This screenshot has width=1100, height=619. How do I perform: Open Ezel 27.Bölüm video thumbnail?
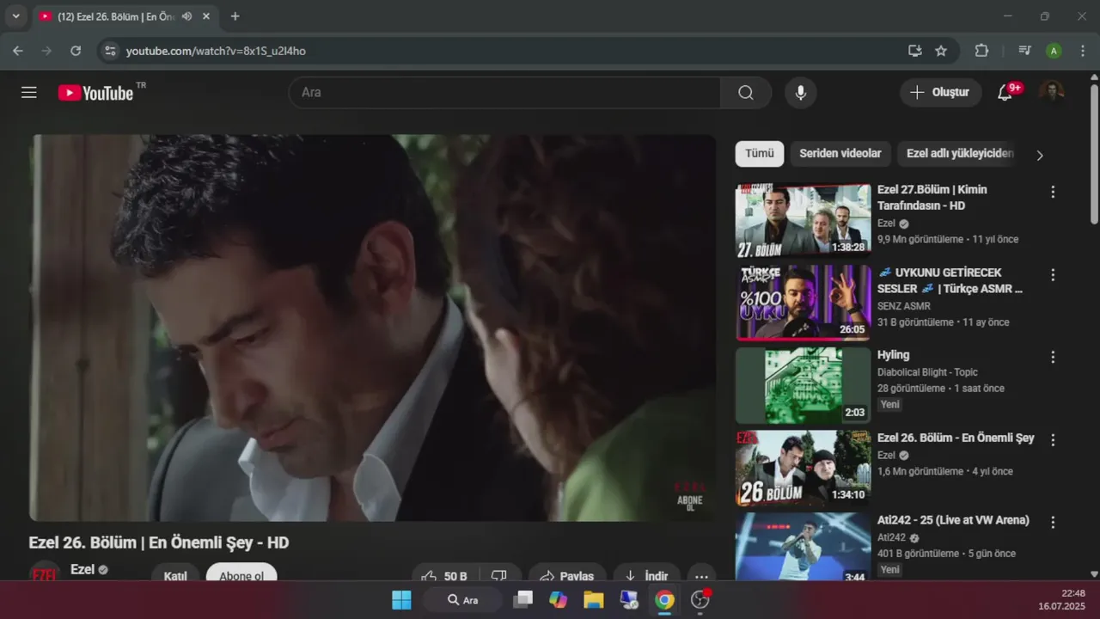803,221
